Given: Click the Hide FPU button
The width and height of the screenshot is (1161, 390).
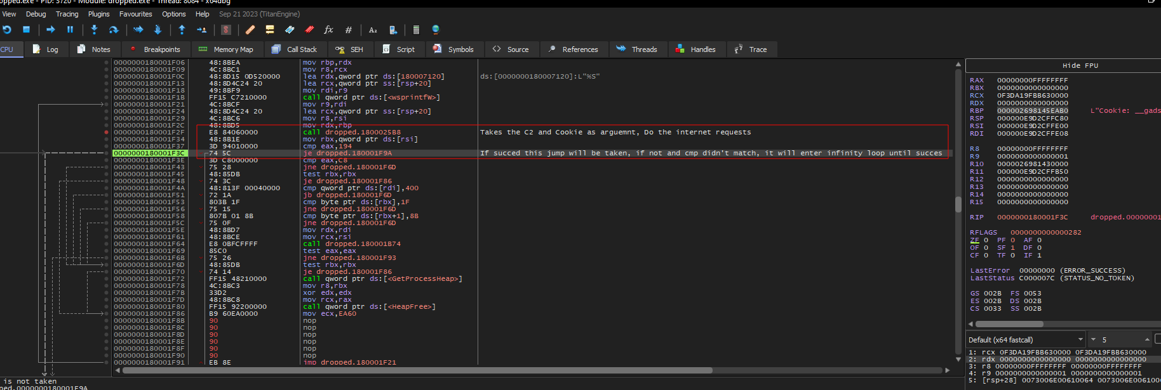Looking at the screenshot, I should click(x=1080, y=65).
